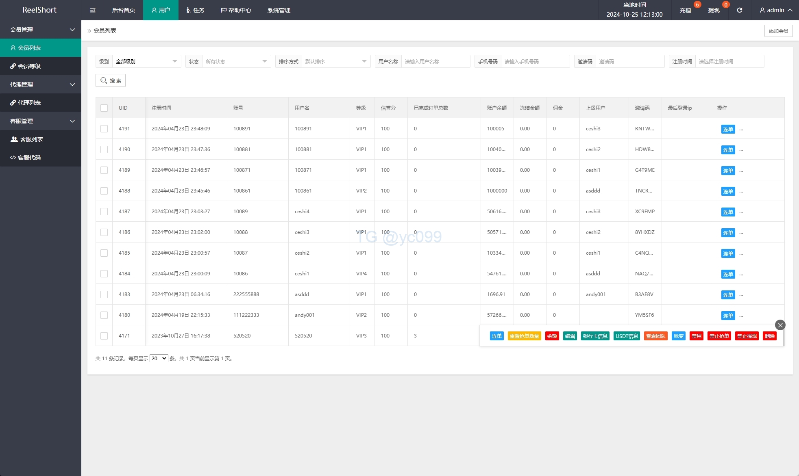Toggle the sidebar collapse hamburger icon
Screen dimensions: 799x476
click(x=93, y=10)
